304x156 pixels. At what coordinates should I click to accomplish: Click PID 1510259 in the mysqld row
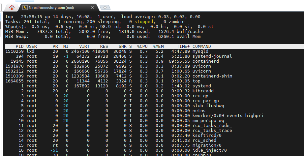15,51
